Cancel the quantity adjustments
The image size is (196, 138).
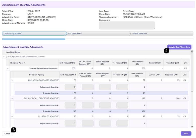7,134
